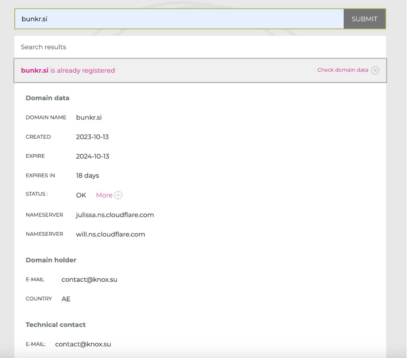Image resolution: width=407 pixels, height=358 pixels.
Task: Click the SUBMIT button
Action: [364, 19]
